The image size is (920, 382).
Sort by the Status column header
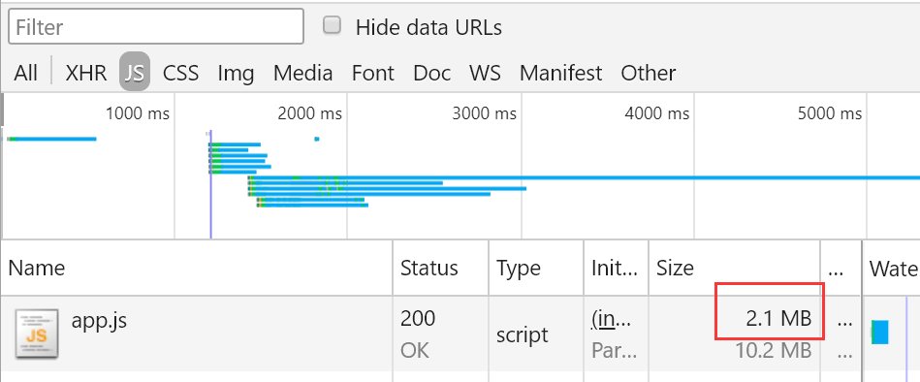pyautogui.click(x=441, y=269)
